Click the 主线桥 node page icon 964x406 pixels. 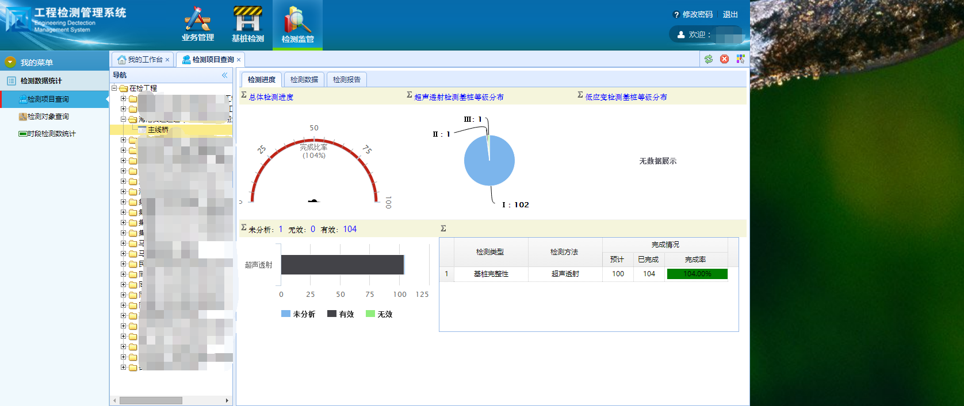pyautogui.click(x=142, y=130)
